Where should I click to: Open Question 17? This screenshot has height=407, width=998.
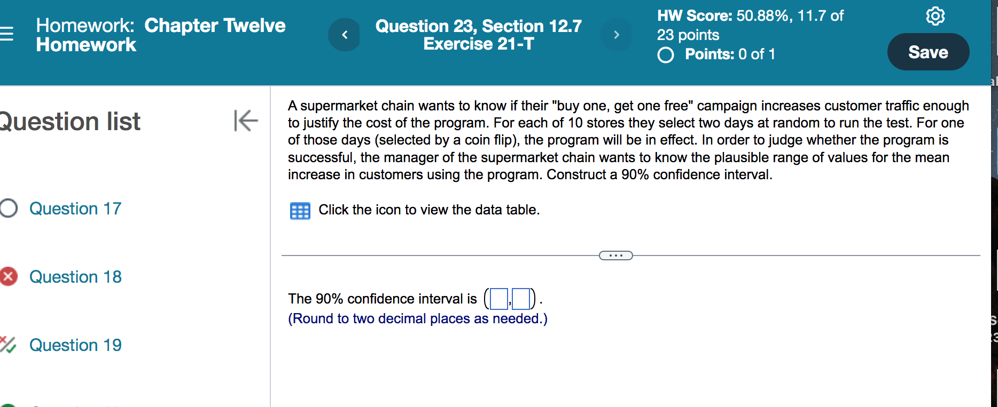[x=75, y=209]
